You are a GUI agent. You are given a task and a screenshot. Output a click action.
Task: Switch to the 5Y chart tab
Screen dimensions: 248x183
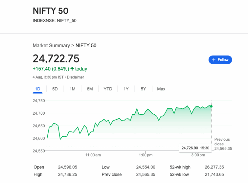point(143,89)
